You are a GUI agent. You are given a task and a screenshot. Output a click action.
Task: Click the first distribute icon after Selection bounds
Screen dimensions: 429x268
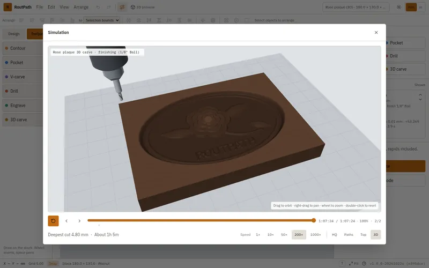point(129,20)
